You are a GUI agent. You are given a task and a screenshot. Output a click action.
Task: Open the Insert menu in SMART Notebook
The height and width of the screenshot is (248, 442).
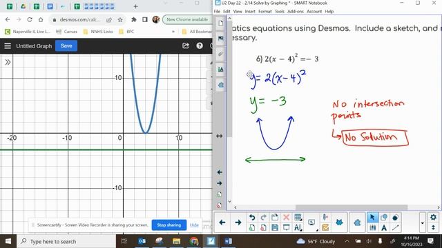250,11
